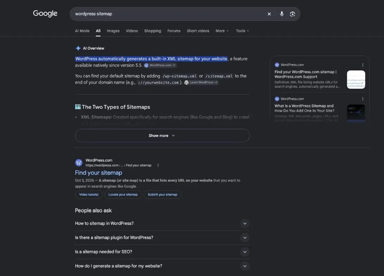
Task: Open options menu for Find your WordPress.com sitemap card
Action: tap(363, 65)
